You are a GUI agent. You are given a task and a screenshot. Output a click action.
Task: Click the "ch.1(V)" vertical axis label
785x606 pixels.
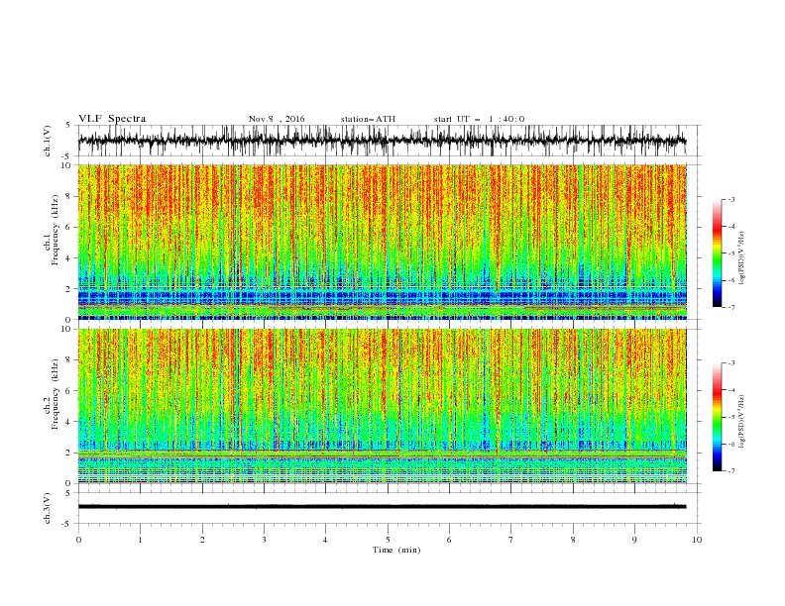[48, 141]
